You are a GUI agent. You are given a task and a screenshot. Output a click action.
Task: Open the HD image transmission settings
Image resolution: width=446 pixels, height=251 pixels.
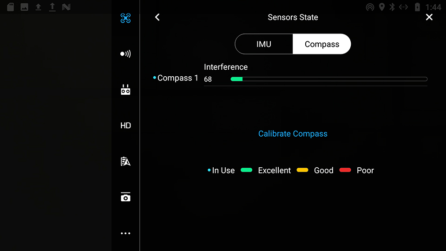click(125, 125)
